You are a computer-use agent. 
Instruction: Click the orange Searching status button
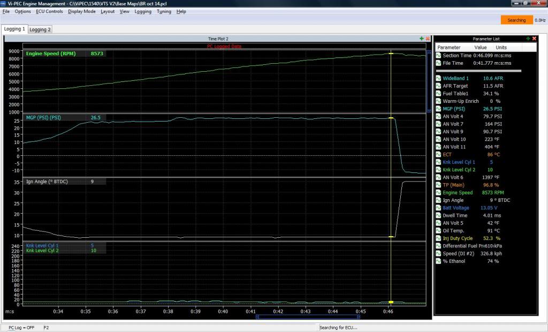[x=516, y=20]
